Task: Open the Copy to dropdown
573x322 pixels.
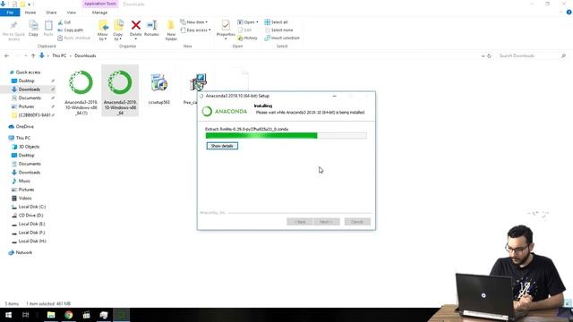Action: tap(118, 30)
